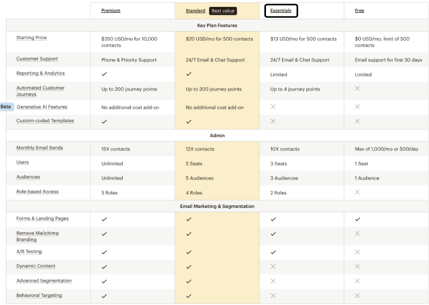The image size is (429, 305).
Task: Click Premium checkmark for Remove Mailchimp Branding
Action: 104,234
